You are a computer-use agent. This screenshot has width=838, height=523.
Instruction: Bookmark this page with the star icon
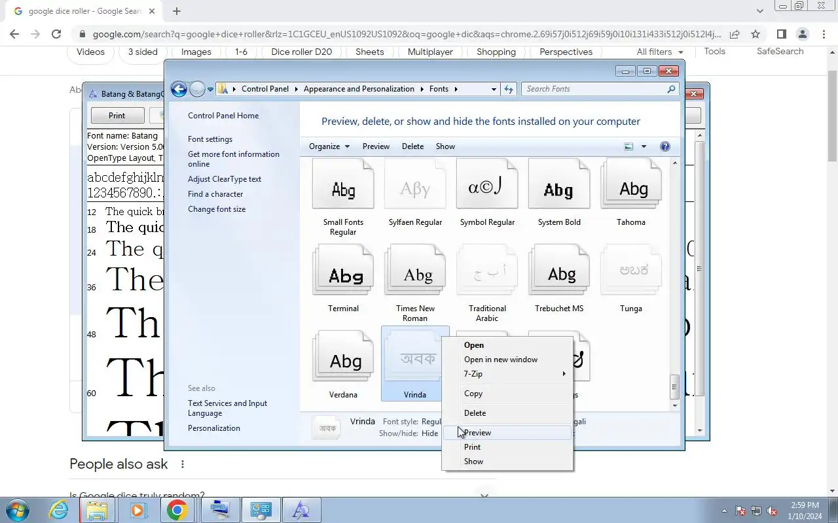click(756, 34)
